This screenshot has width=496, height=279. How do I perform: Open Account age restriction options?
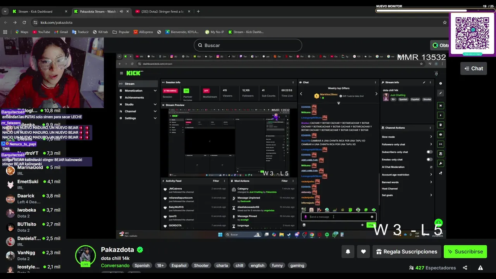(x=431, y=174)
